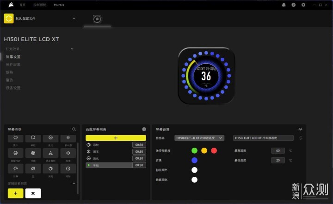The width and height of the screenshot is (333, 204).
Task: Select the 涡轮 turbine screen type tile
Action: click(50, 168)
